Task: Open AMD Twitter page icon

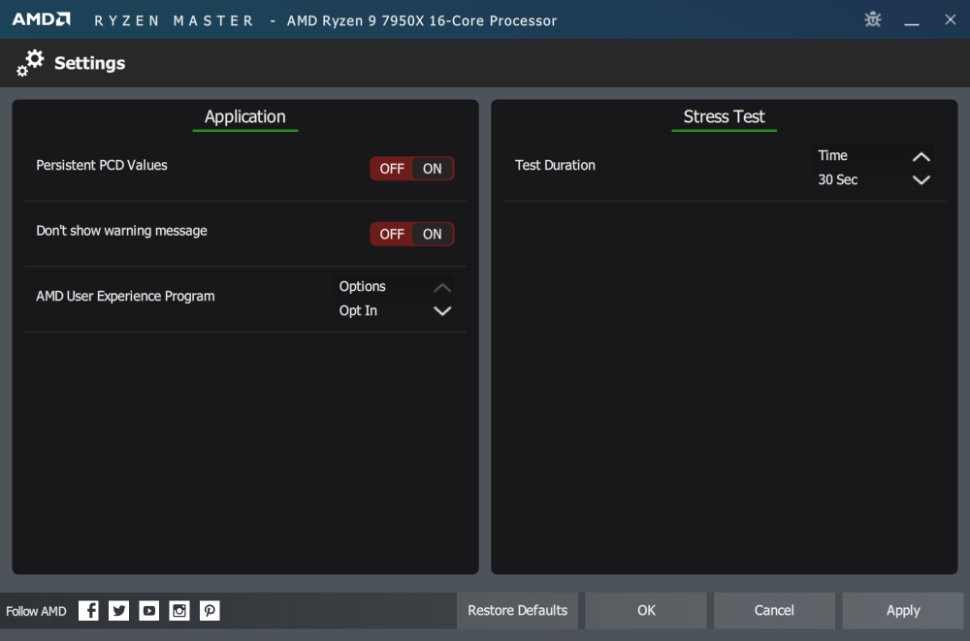Action: pos(118,611)
